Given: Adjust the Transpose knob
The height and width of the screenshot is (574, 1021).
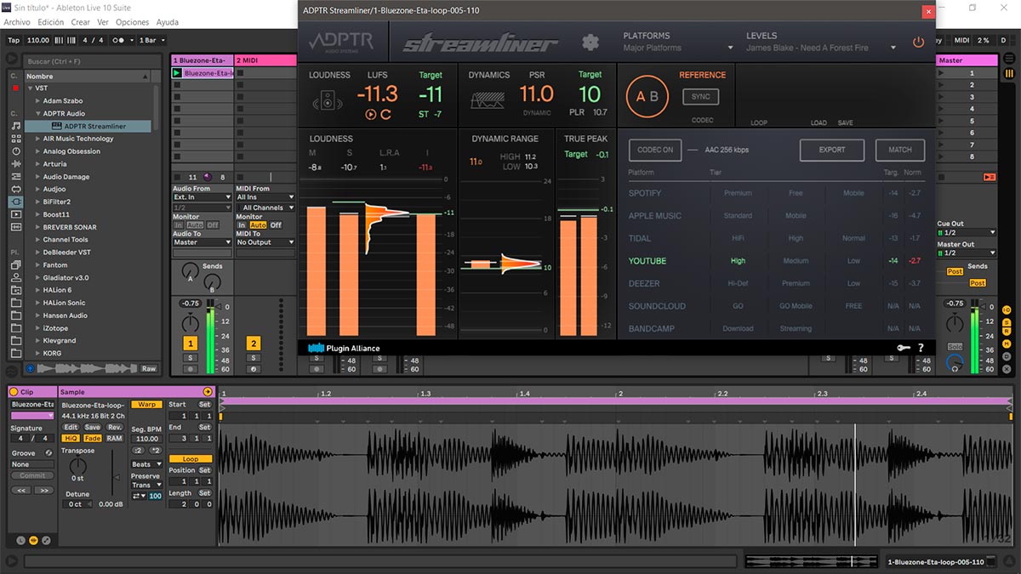Looking at the screenshot, I should (77, 466).
